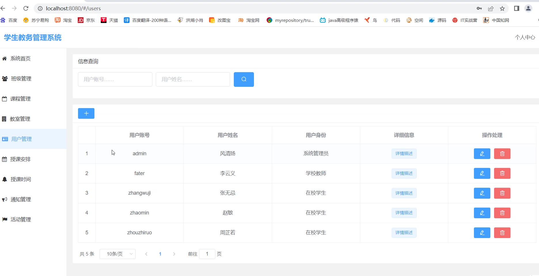Click previous page arrow in pagination
This screenshot has height=276, width=539.
[x=146, y=254]
